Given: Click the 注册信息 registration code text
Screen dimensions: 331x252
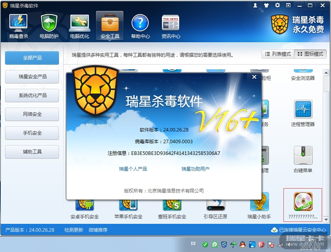Looking at the screenshot, I should coord(164,153).
